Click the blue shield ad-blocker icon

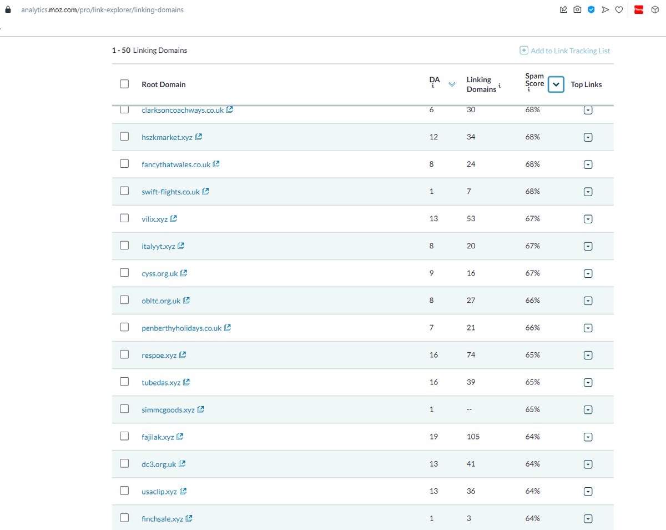pyautogui.click(x=591, y=9)
